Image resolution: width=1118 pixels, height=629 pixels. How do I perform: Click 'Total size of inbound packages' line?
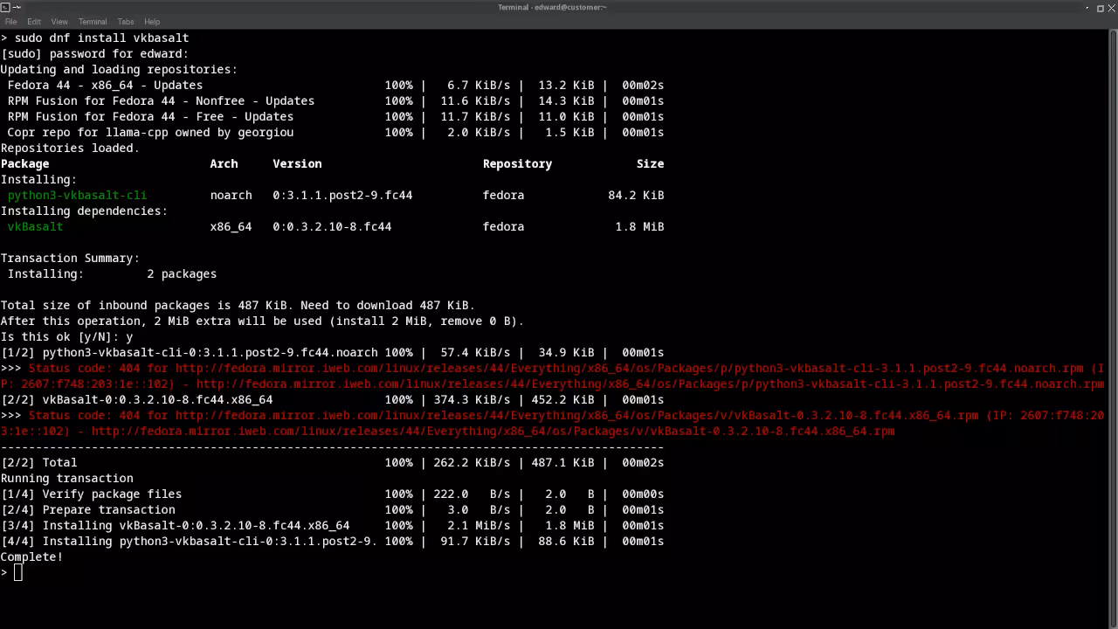[x=238, y=305]
